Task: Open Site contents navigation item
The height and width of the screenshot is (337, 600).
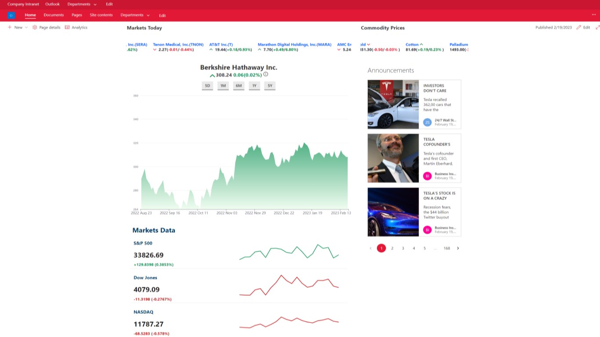Action: pos(101,15)
